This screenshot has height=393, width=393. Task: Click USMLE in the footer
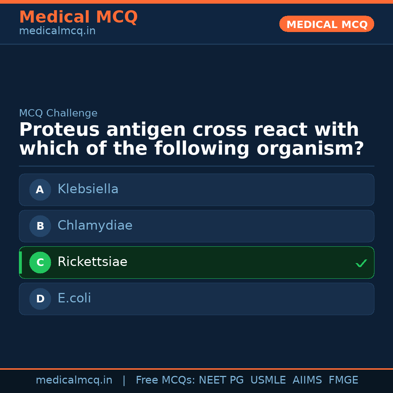pos(268,380)
